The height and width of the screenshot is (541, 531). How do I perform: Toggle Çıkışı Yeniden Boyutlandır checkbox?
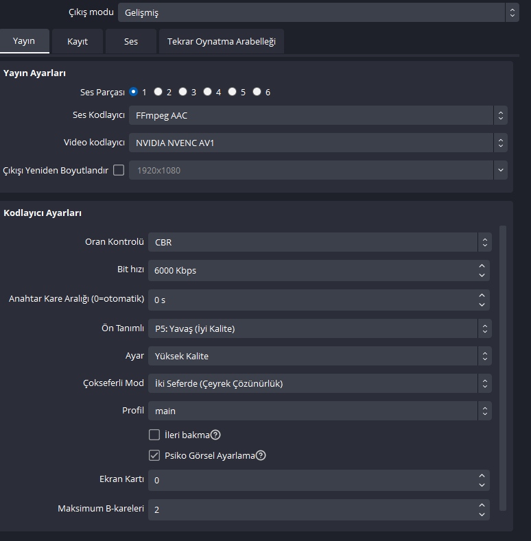[119, 170]
